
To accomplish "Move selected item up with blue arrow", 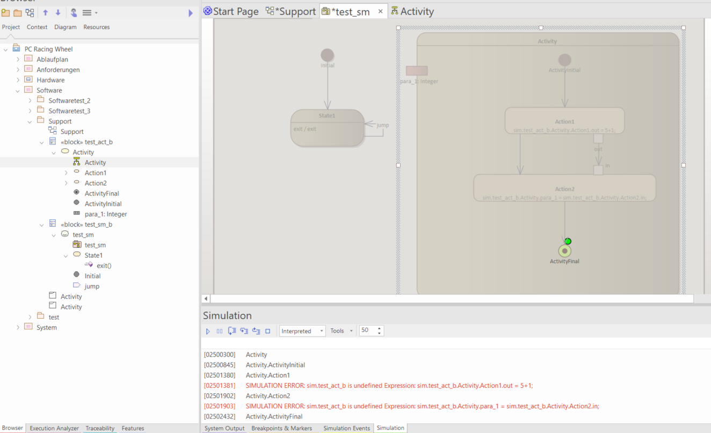I will coord(46,12).
